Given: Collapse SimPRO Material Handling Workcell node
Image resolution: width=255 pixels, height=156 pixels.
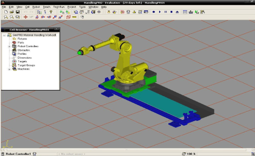Looking at the screenshot, I should [x=4, y=35].
